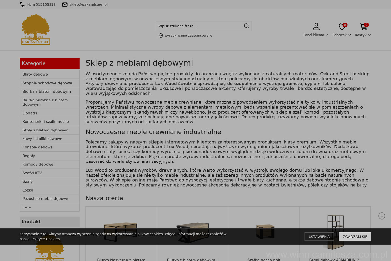Screen dimensions: 391x261
Task: Click the email envelope icon
Action: (65, 5)
